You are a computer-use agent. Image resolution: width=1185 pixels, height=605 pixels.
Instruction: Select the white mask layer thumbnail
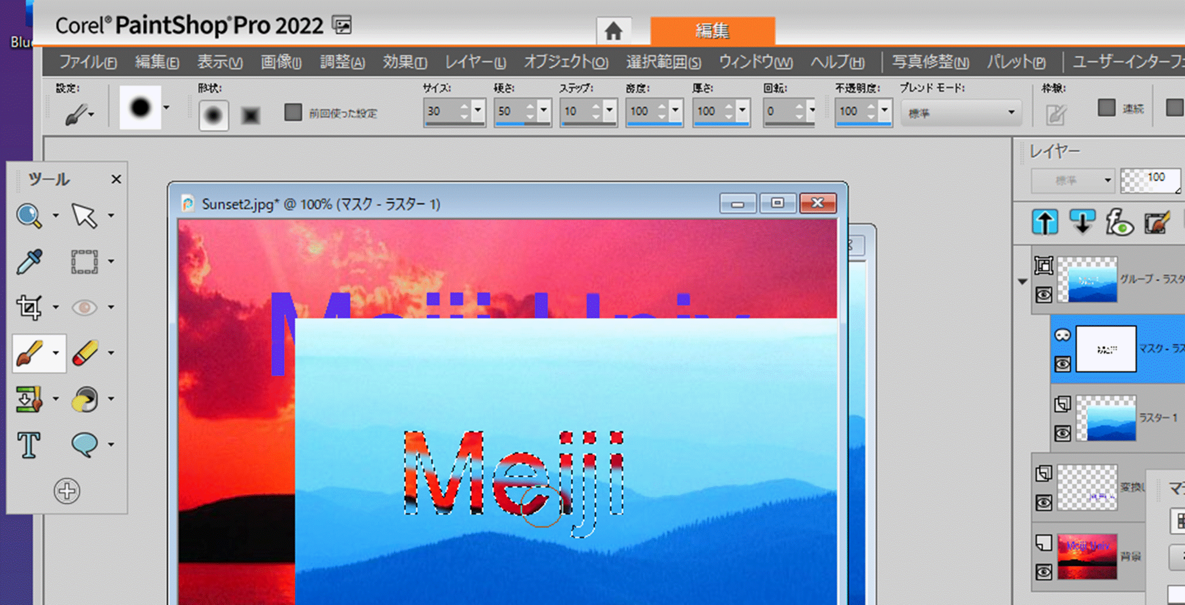(x=1106, y=349)
